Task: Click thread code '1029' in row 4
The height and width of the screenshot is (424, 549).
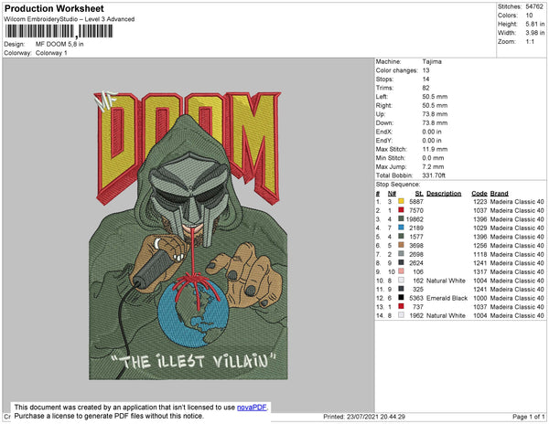Action: pyautogui.click(x=480, y=228)
